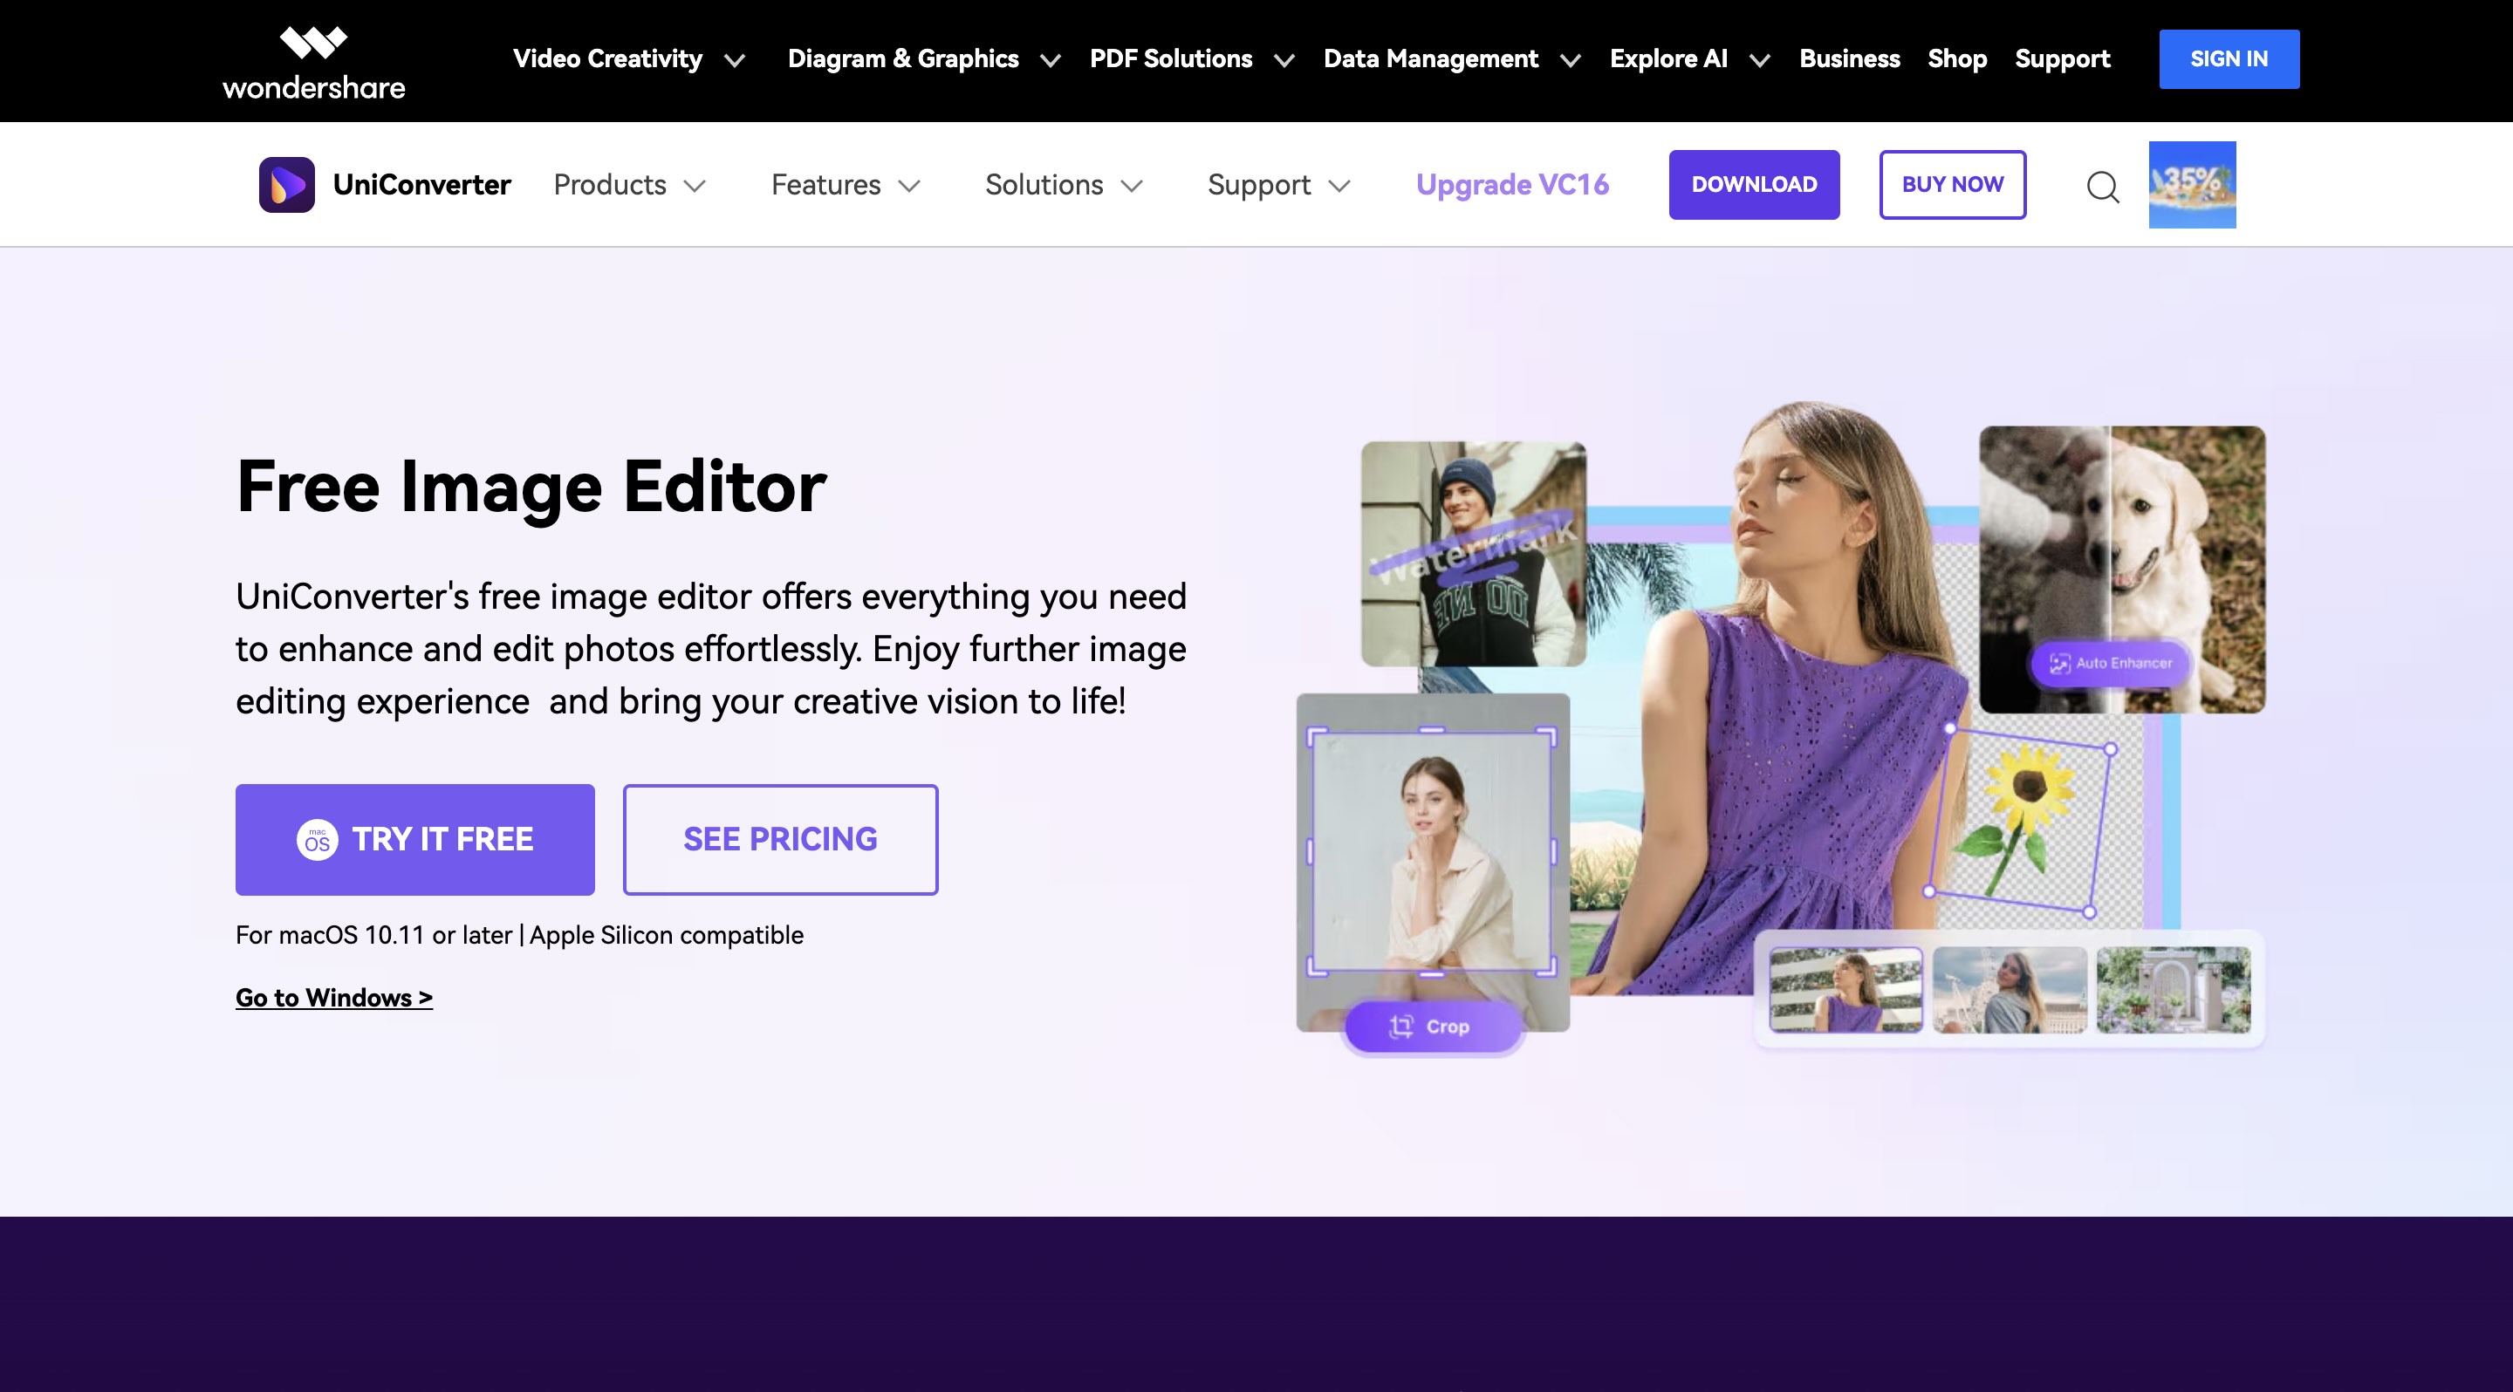The image size is (2513, 1392).
Task: Open Support in the black top bar
Action: click(x=2062, y=58)
